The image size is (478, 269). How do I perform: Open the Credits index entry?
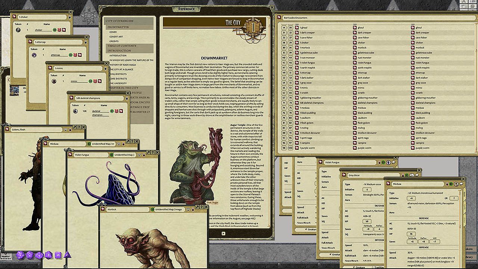click(x=114, y=41)
